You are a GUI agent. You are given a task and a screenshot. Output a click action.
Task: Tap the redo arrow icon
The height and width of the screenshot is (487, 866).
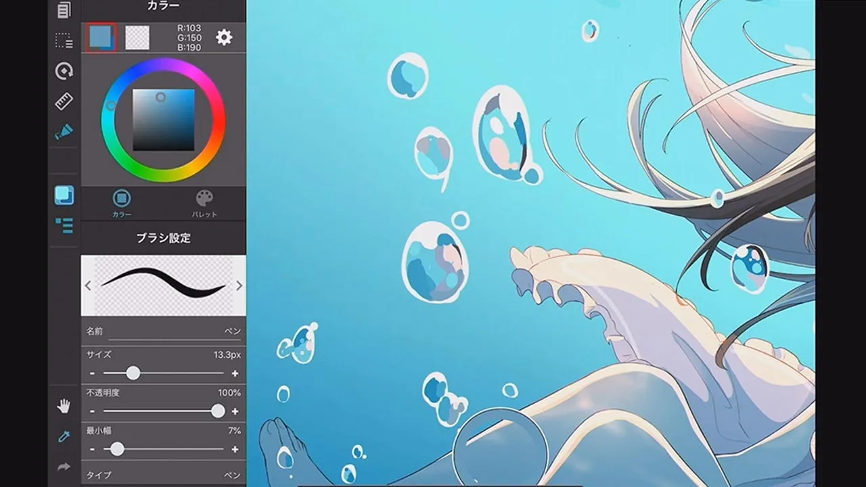(64, 467)
